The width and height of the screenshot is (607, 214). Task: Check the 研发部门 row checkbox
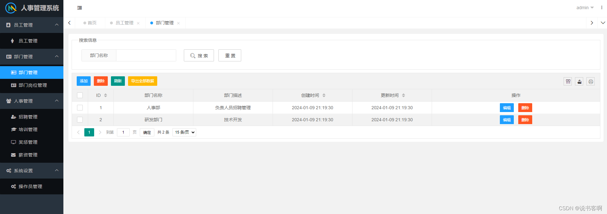point(80,120)
